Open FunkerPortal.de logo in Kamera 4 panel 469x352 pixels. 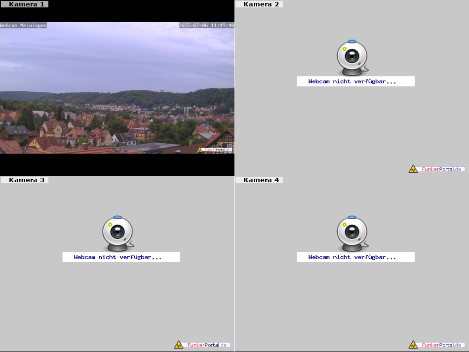(437, 345)
